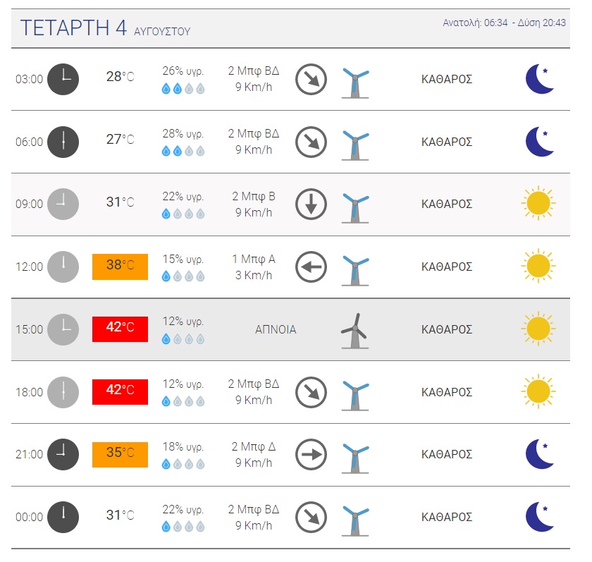Click the humidity droplets under 26% υγρ.
This screenshot has width=592, height=562.
click(183, 89)
